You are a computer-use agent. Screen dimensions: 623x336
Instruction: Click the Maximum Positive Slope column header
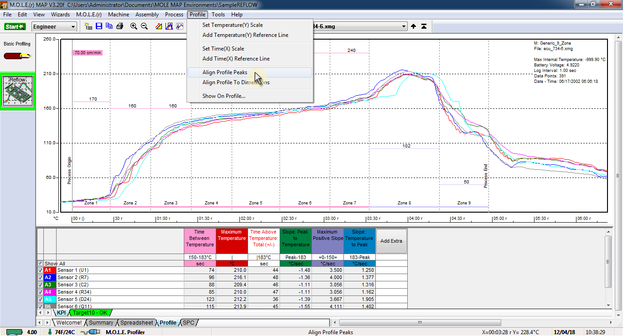coord(327,241)
